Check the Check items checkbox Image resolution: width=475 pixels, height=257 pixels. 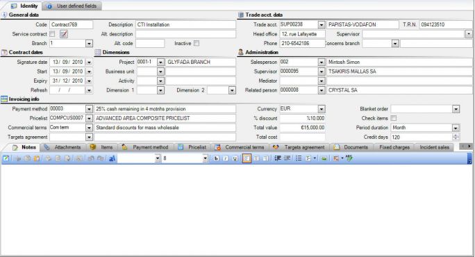pos(394,118)
